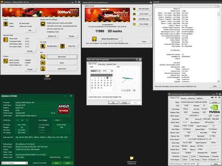Screen dimensions: 222x166
Task: Click the Details window vertical scrollbar
Action: coord(218,44)
